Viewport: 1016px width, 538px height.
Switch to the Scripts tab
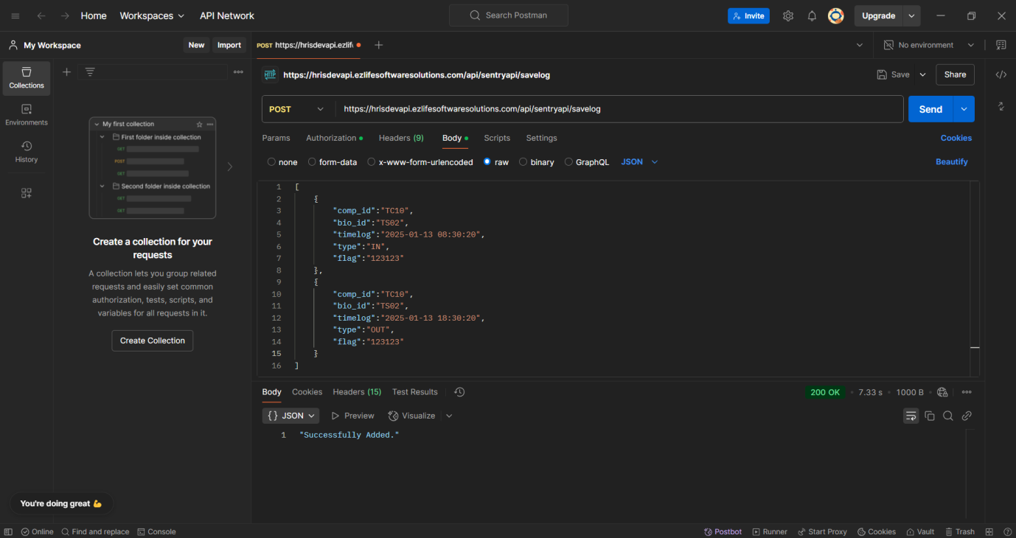[x=497, y=138]
